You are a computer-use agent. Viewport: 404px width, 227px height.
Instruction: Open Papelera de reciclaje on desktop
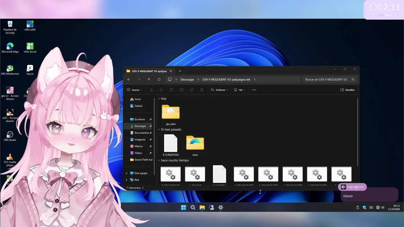(x=10, y=27)
